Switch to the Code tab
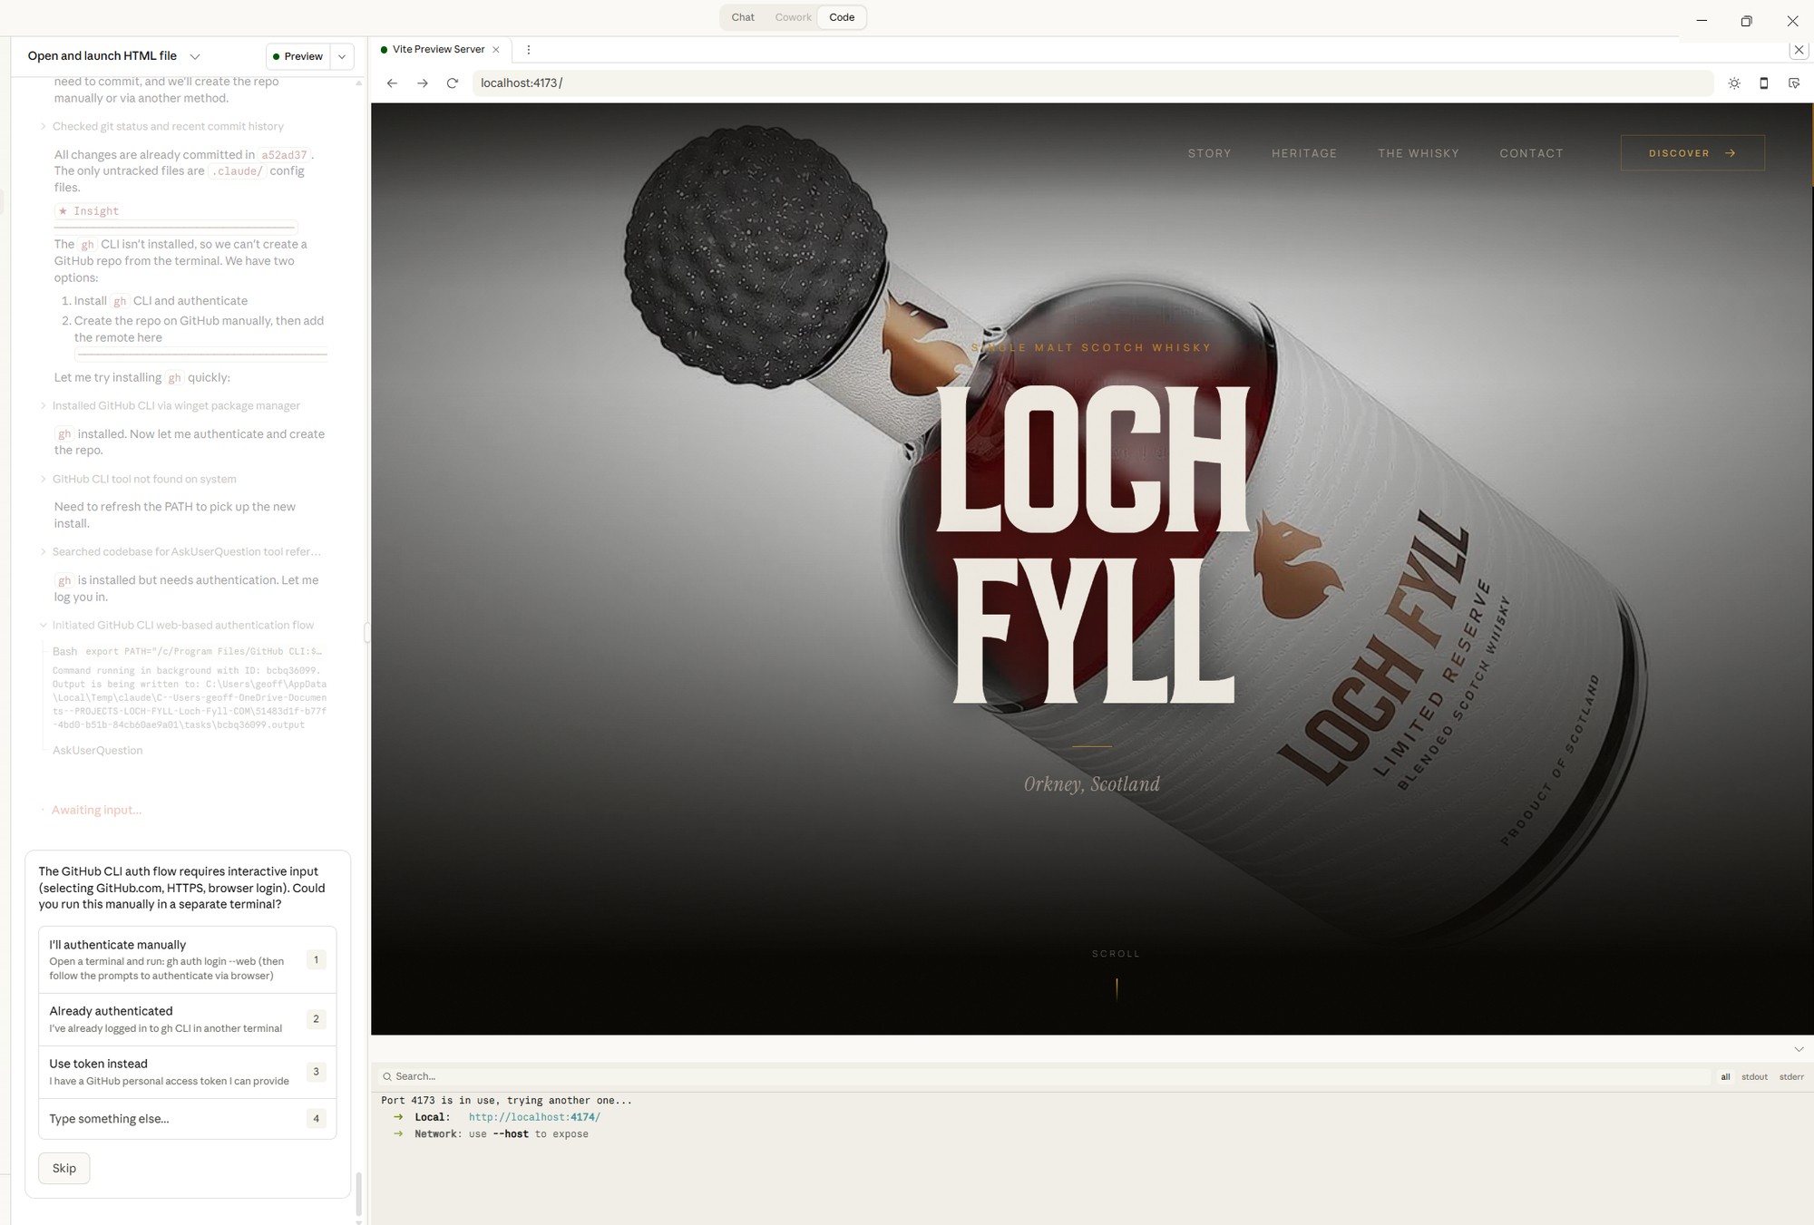This screenshot has width=1814, height=1225. click(x=842, y=17)
